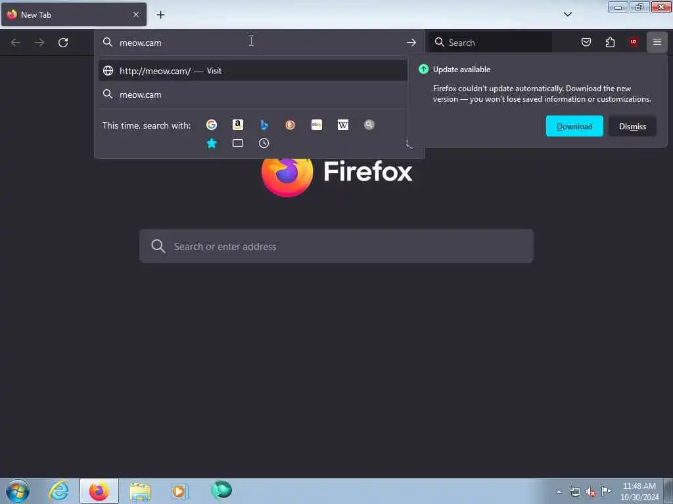The image size is (673, 504).
Task: Open Windows Start menu
Action: (x=18, y=491)
